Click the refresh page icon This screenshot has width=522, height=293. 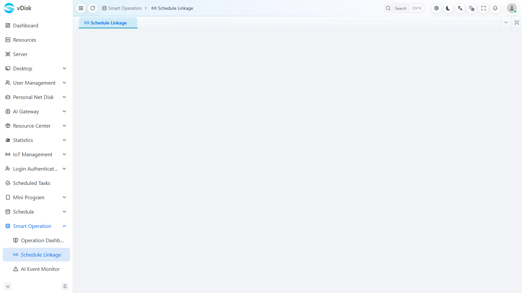pyautogui.click(x=93, y=8)
